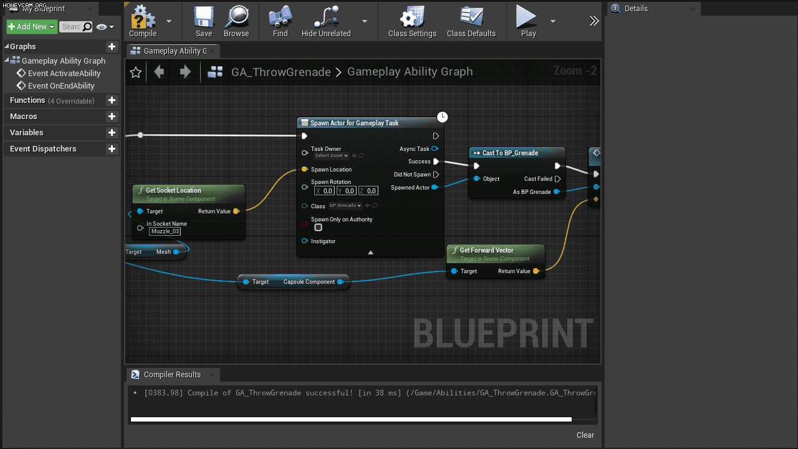Open view options eye dropdown
798x449 pixels.
(105, 27)
